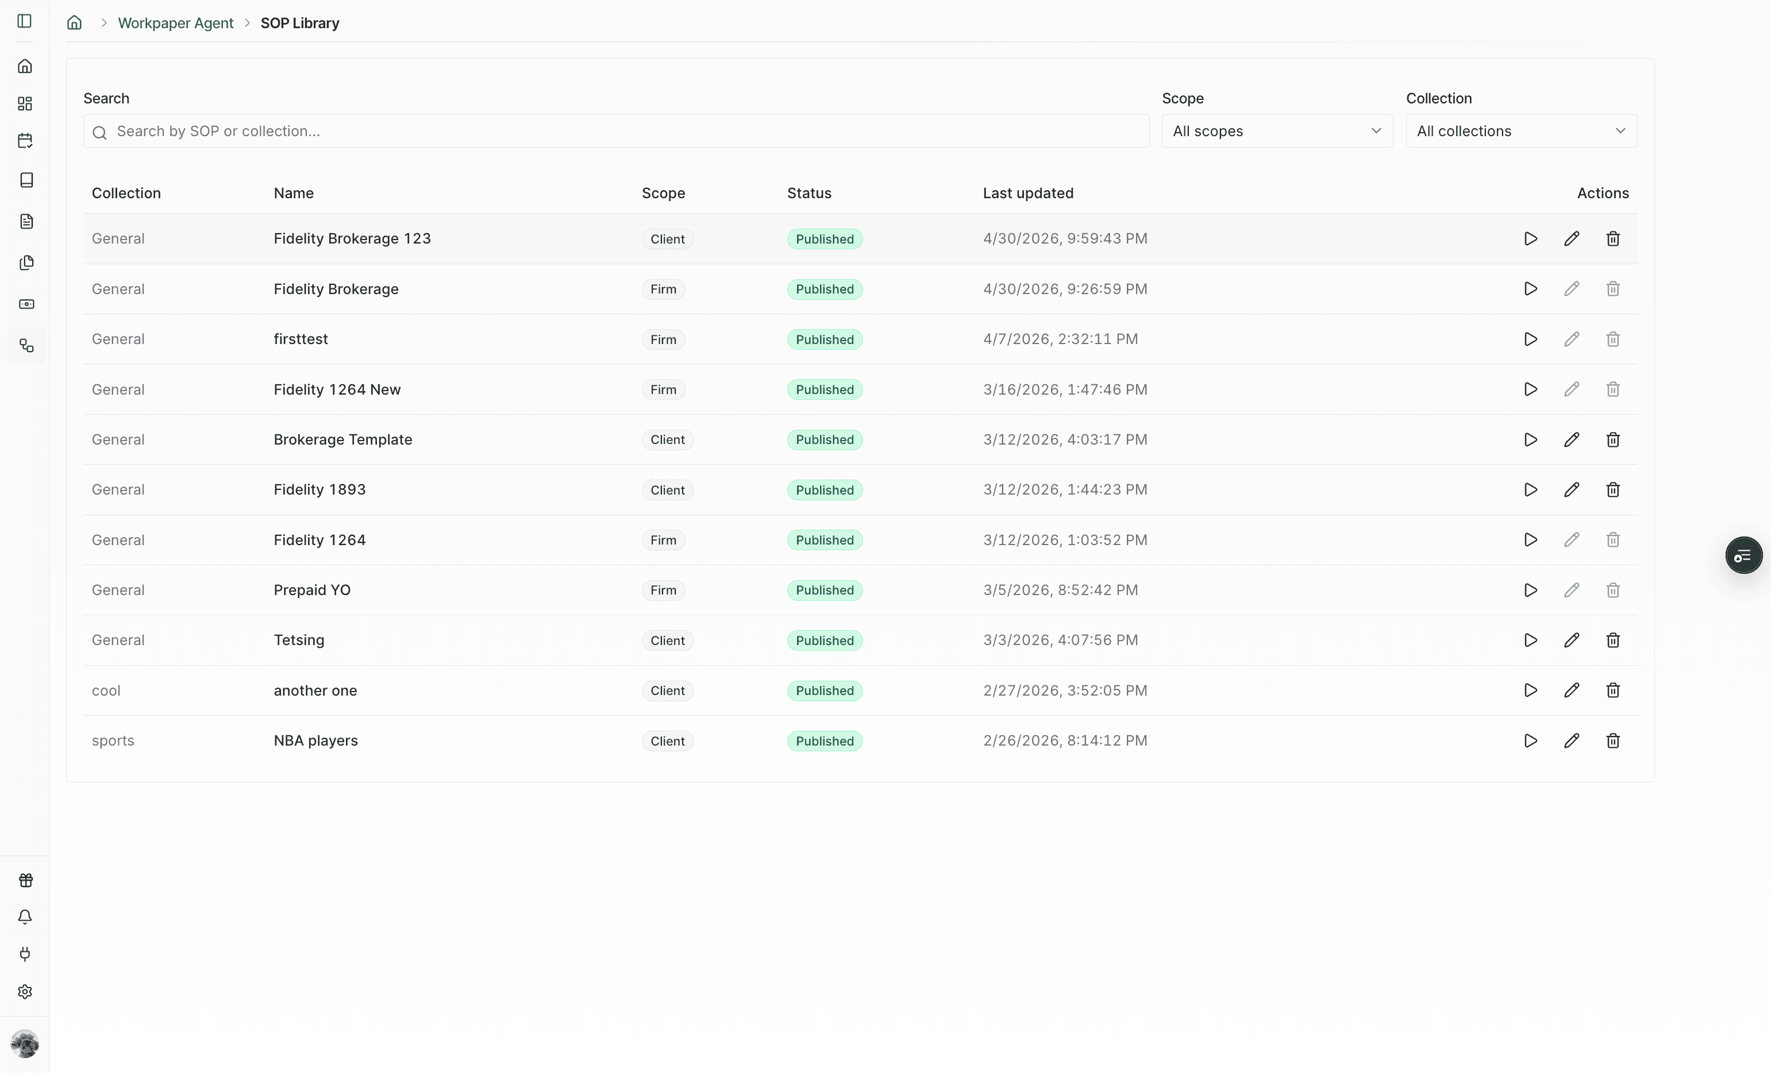Open the dashboard grid icon in sidebar
Viewport: 1771px width, 1073px height.
click(x=25, y=103)
